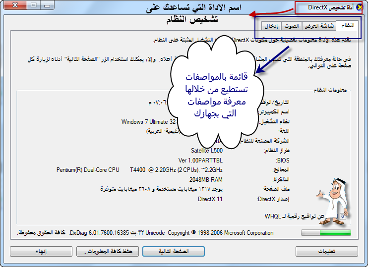Click حفظ كافة المعلومات button

[x=108, y=251]
